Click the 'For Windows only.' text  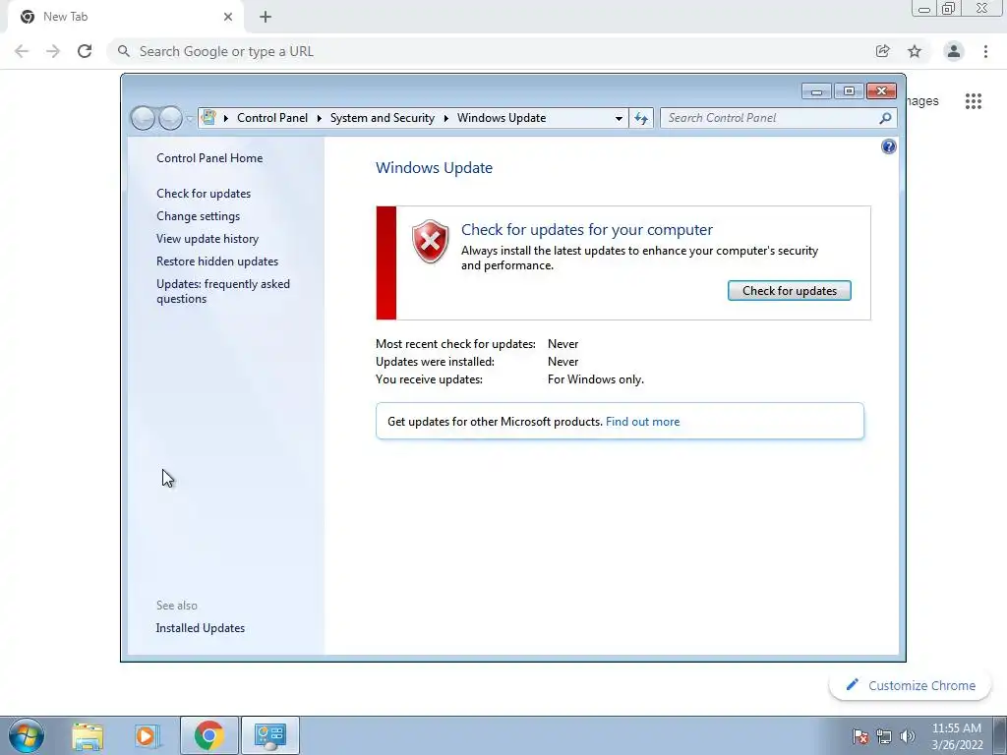[x=595, y=379]
